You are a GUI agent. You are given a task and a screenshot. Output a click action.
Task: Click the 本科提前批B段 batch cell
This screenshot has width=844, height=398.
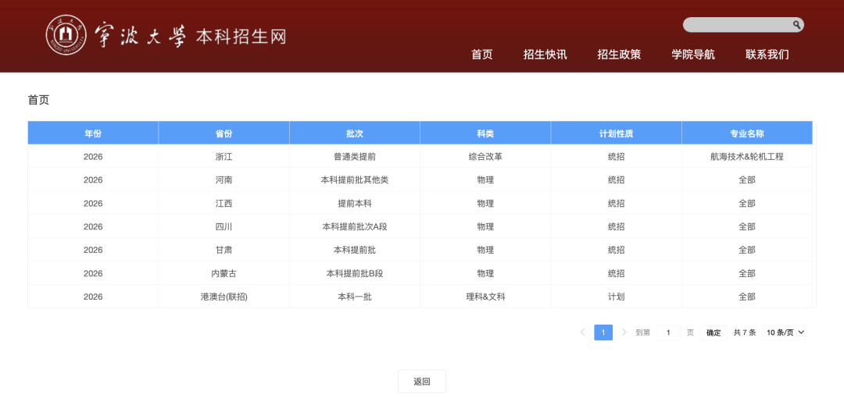tap(355, 273)
